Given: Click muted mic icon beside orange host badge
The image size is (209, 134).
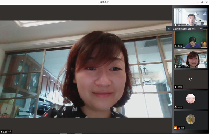Looking at the screenshot, I should pos(179,128).
